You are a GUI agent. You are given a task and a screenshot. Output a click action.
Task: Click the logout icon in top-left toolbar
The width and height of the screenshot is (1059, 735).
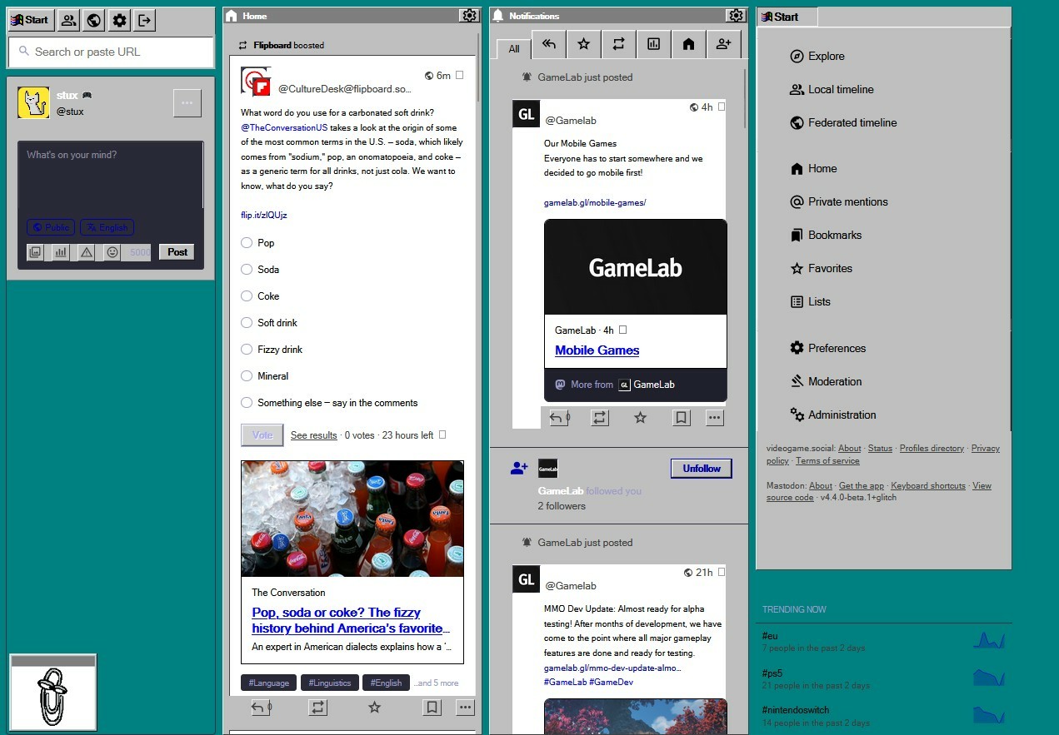click(x=145, y=20)
